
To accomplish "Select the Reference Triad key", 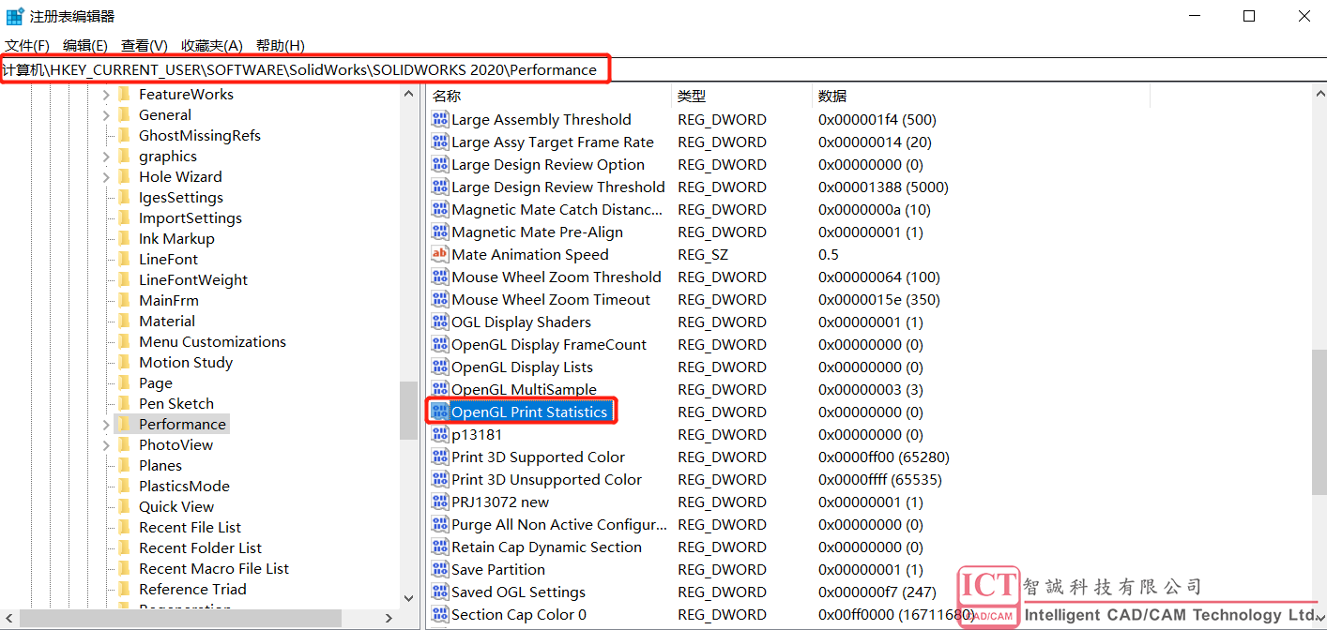I will point(192,590).
